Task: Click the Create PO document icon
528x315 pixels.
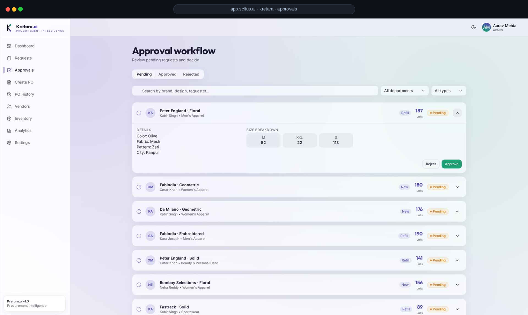Action: click(9, 82)
